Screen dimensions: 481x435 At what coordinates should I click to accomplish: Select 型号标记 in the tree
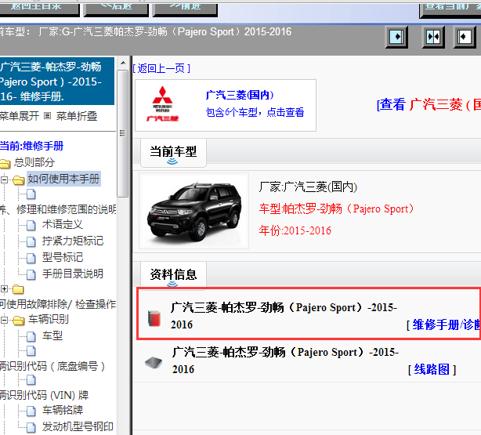point(63,257)
